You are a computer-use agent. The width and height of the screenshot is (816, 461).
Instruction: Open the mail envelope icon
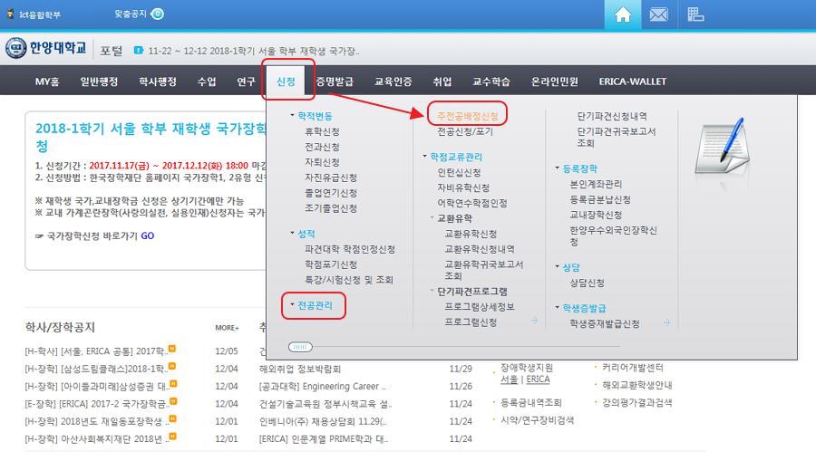click(658, 14)
